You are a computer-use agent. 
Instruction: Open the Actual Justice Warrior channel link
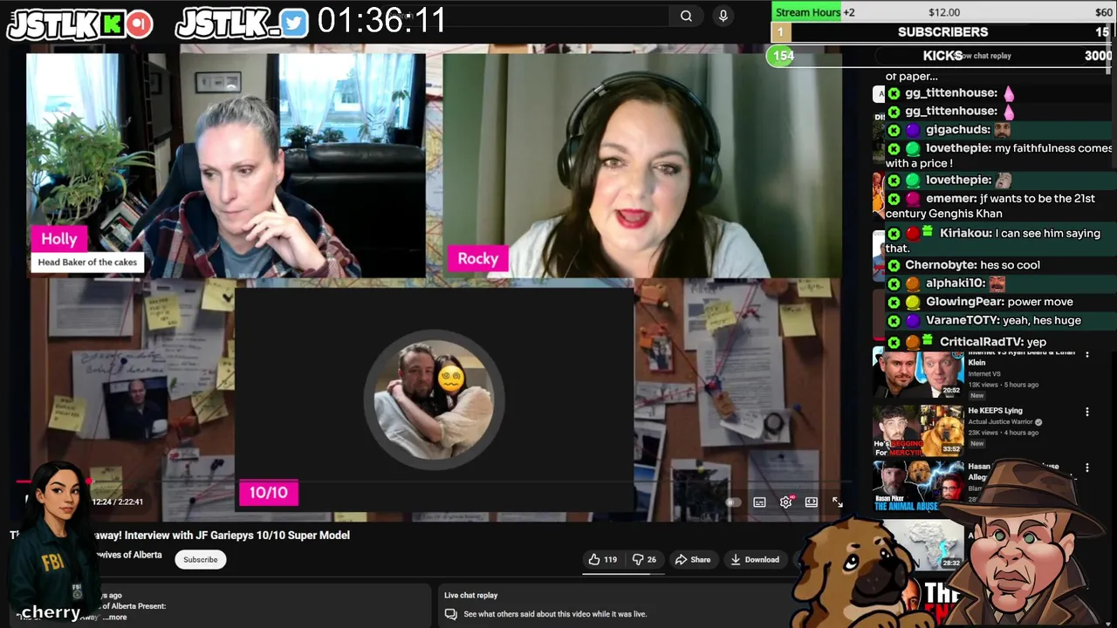click(x=1000, y=422)
